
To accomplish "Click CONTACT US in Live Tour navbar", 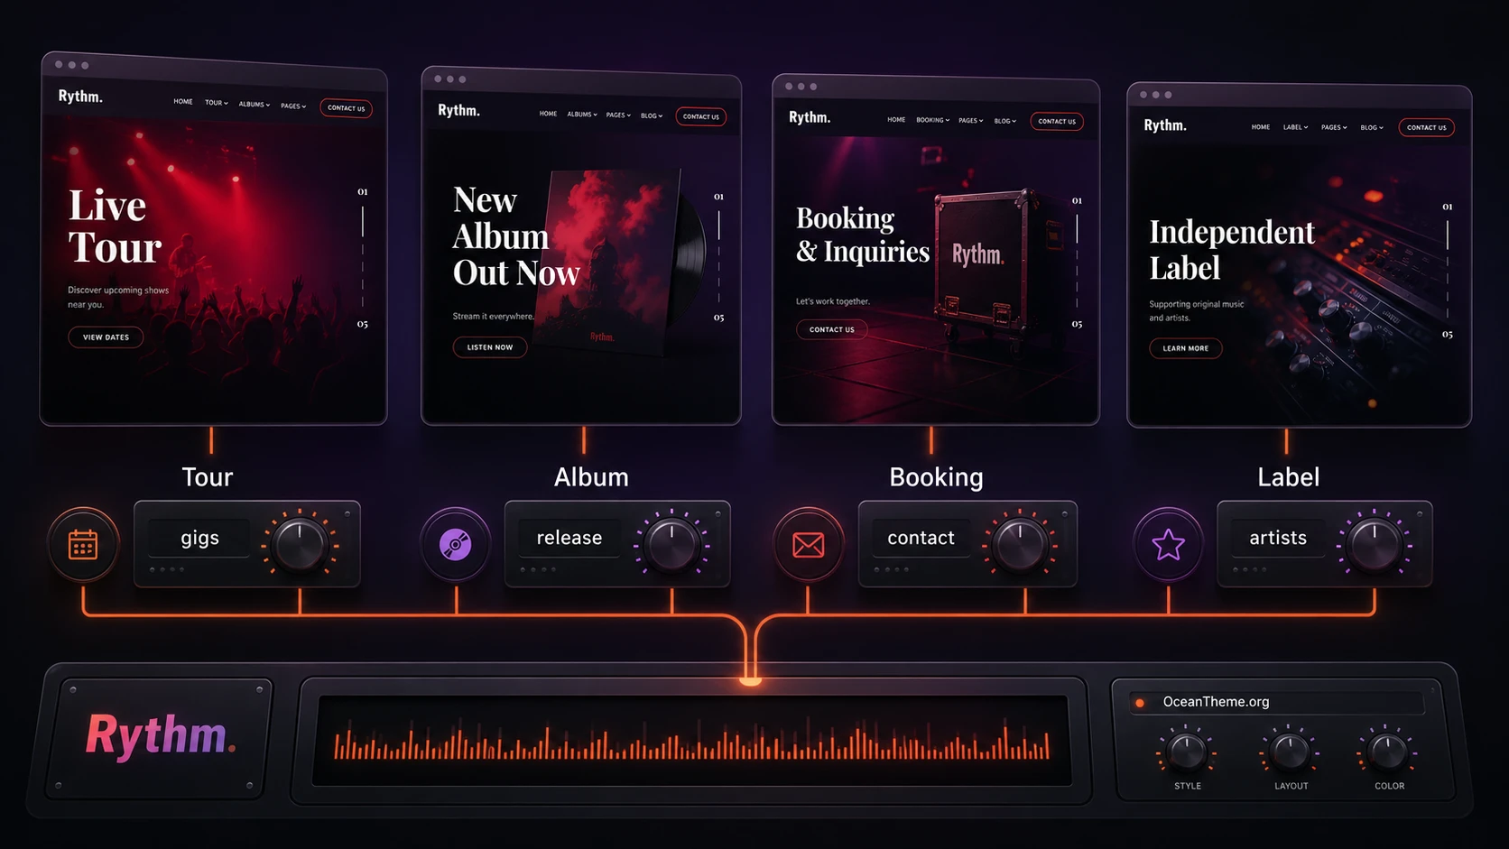I will pos(347,108).
